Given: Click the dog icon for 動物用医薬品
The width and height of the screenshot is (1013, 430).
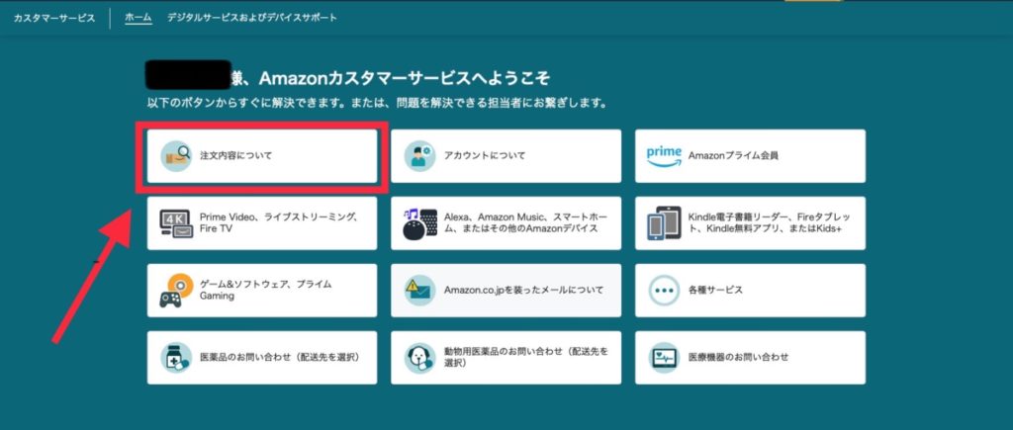Looking at the screenshot, I should pyautogui.click(x=419, y=358).
